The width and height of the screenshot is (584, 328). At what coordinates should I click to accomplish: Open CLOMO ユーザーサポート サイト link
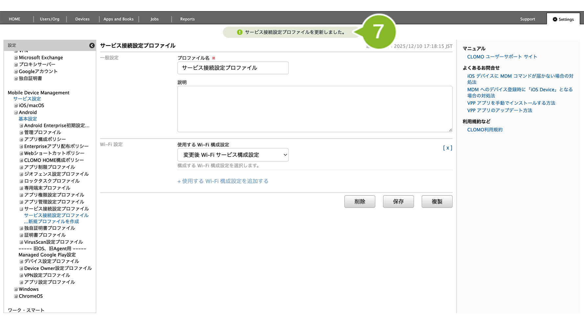(x=502, y=57)
